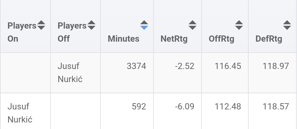Image resolution: width=297 pixels, height=129 pixels.
Task: Click the 3374 minutes cell
Action: coord(136,66)
